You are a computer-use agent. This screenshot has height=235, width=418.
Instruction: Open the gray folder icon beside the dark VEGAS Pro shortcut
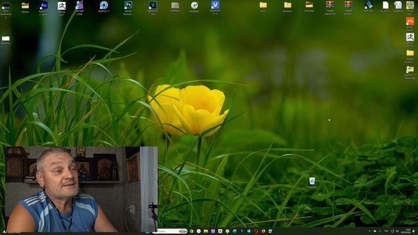tap(175, 5)
